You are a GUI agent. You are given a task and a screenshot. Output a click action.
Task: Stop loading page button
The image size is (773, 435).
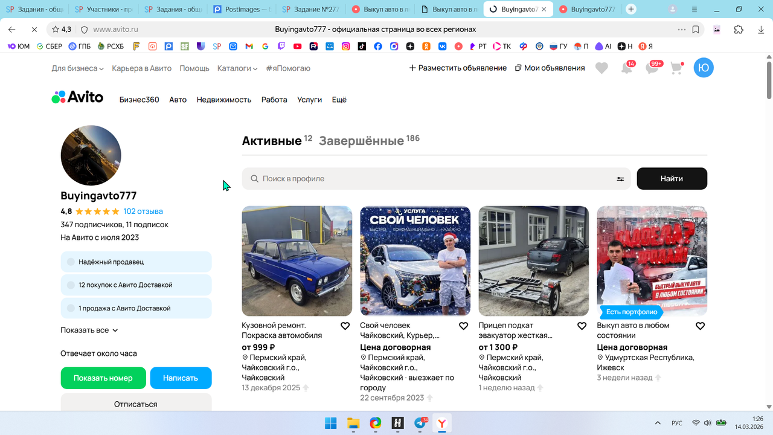[34, 29]
